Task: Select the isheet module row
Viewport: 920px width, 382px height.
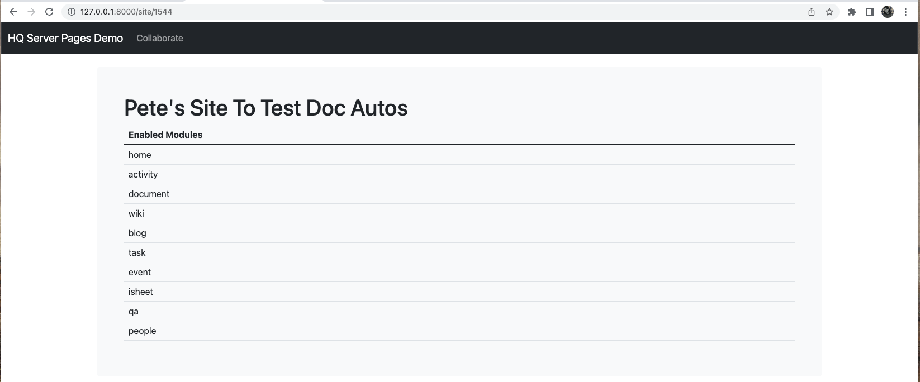Action: pyautogui.click(x=141, y=292)
